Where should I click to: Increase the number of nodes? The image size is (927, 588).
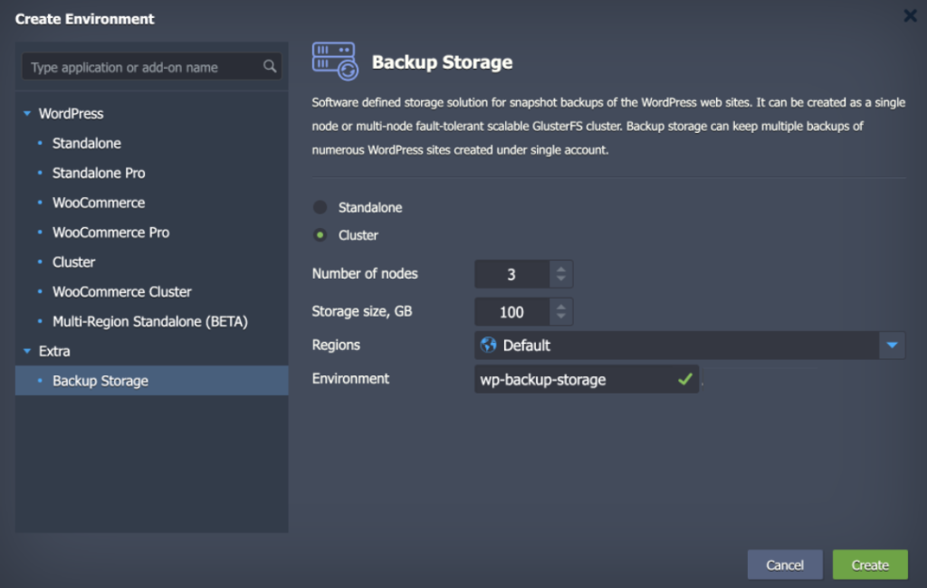[561, 269]
